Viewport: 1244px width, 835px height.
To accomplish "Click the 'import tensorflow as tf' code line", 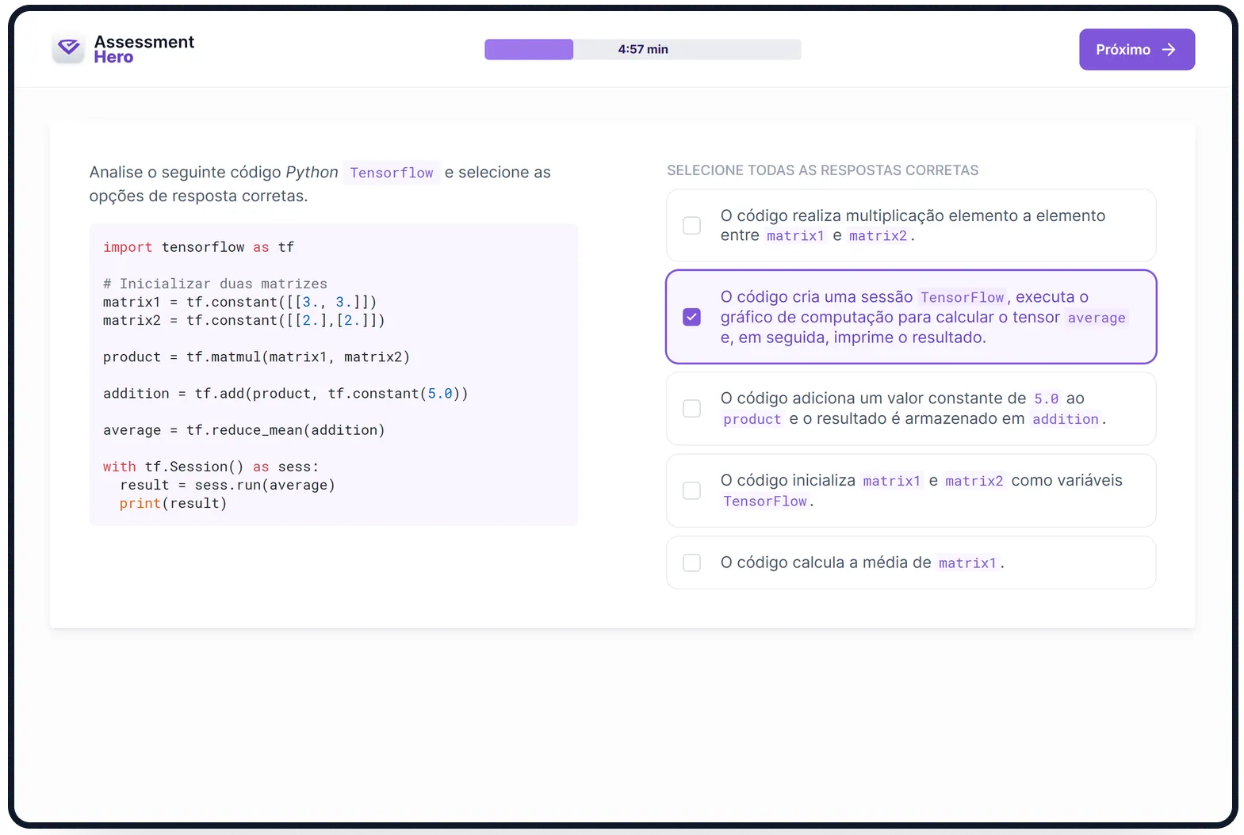I will 198,247.
